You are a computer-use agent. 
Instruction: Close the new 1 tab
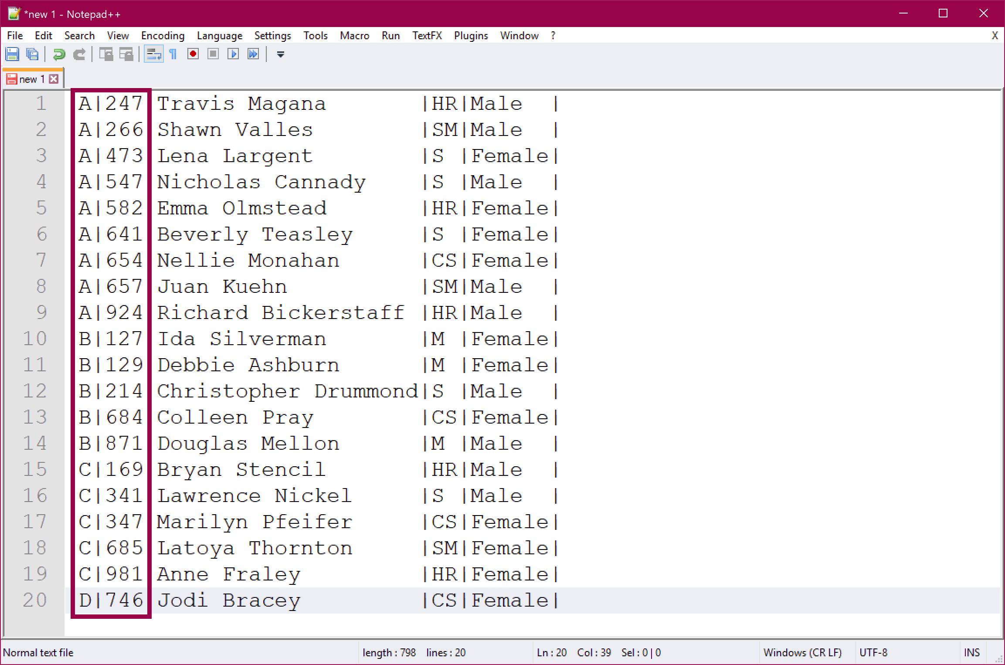click(x=54, y=79)
